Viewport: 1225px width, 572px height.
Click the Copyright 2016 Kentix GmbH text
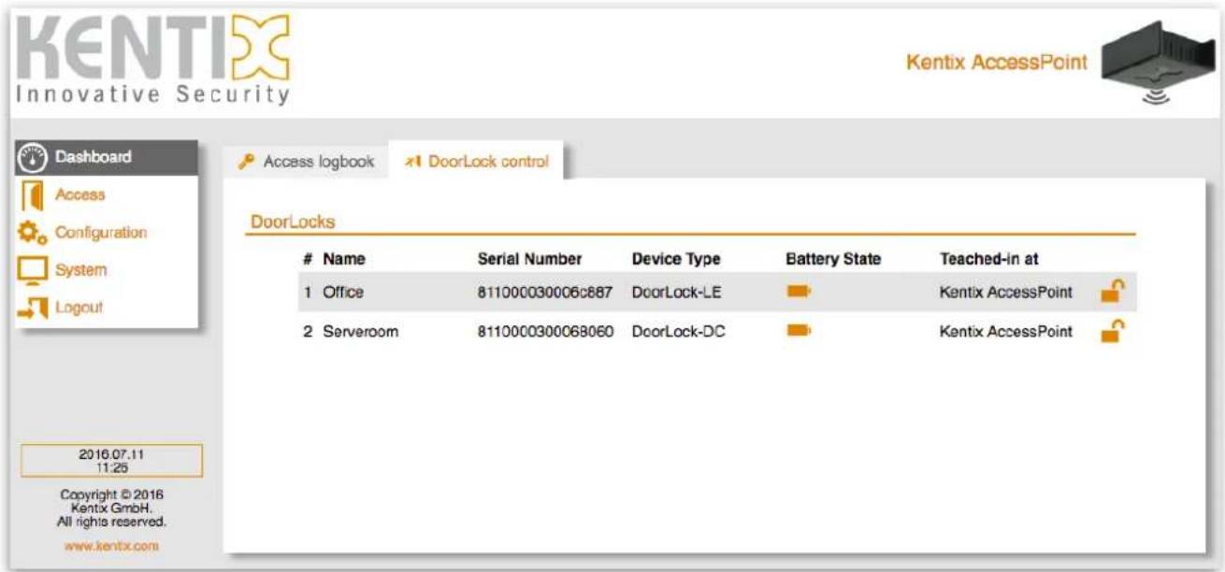tap(112, 508)
